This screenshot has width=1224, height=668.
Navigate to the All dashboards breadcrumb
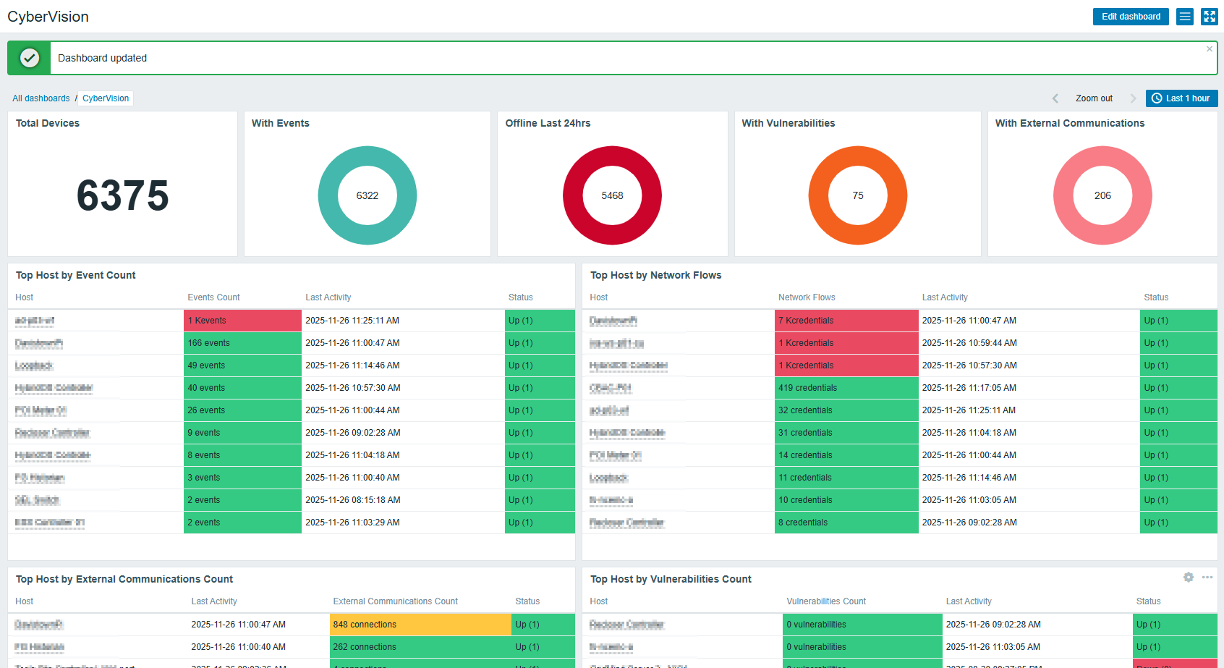[41, 98]
